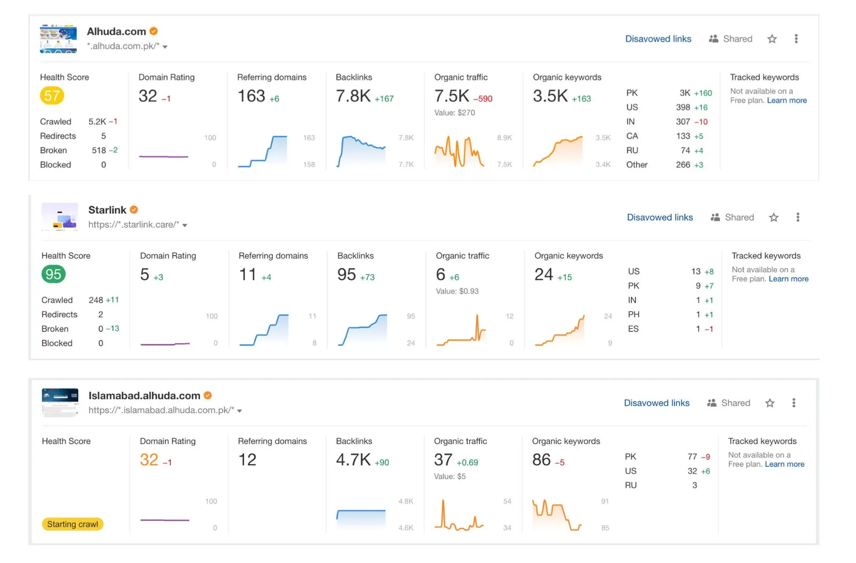Click Alhuda.com organic traffic value 7.5K
856x563 pixels.
[x=452, y=96]
